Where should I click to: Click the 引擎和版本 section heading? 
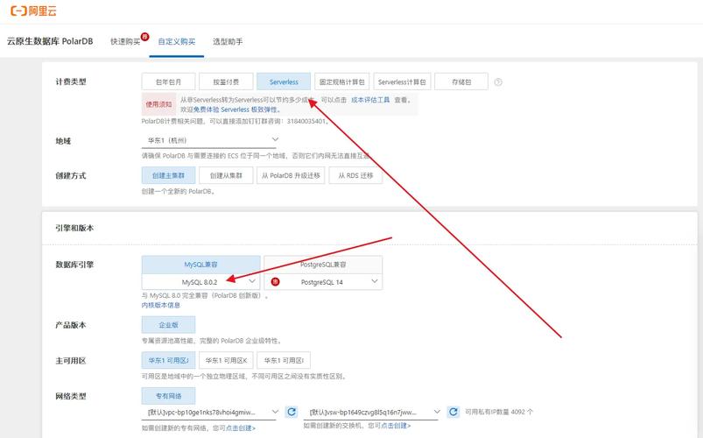[x=74, y=228]
